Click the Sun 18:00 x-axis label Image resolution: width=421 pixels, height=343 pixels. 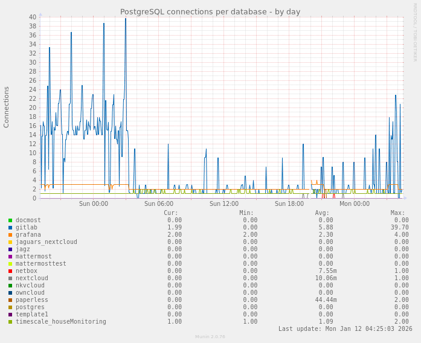coord(289,204)
